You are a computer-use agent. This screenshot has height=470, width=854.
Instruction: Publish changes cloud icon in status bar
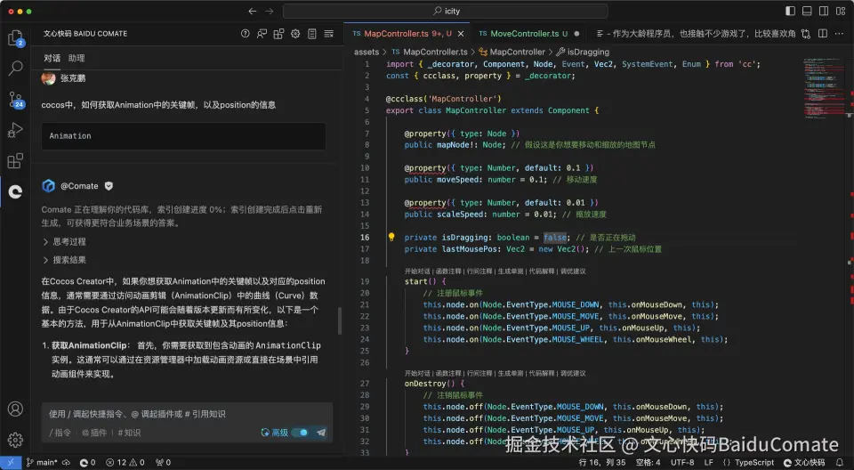[x=66, y=462]
